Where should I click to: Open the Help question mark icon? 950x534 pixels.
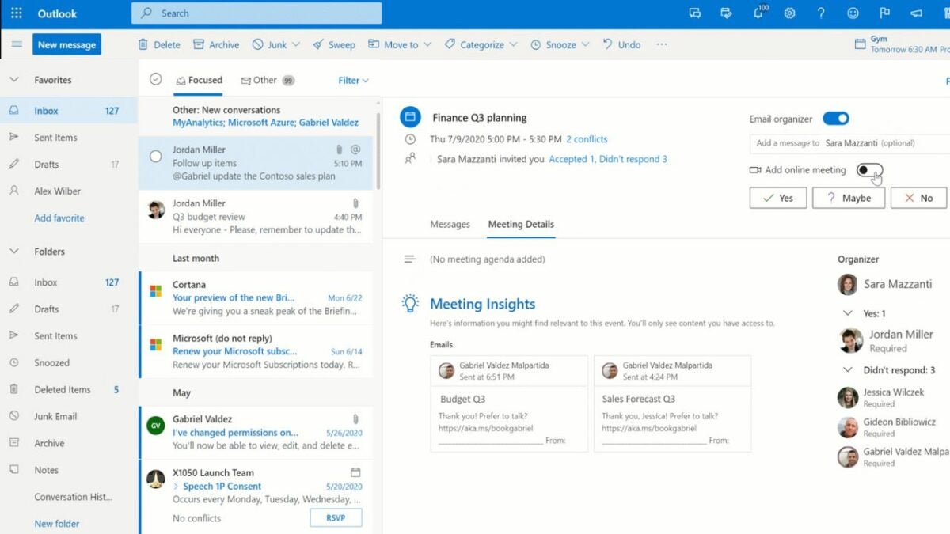click(x=821, y=13)
